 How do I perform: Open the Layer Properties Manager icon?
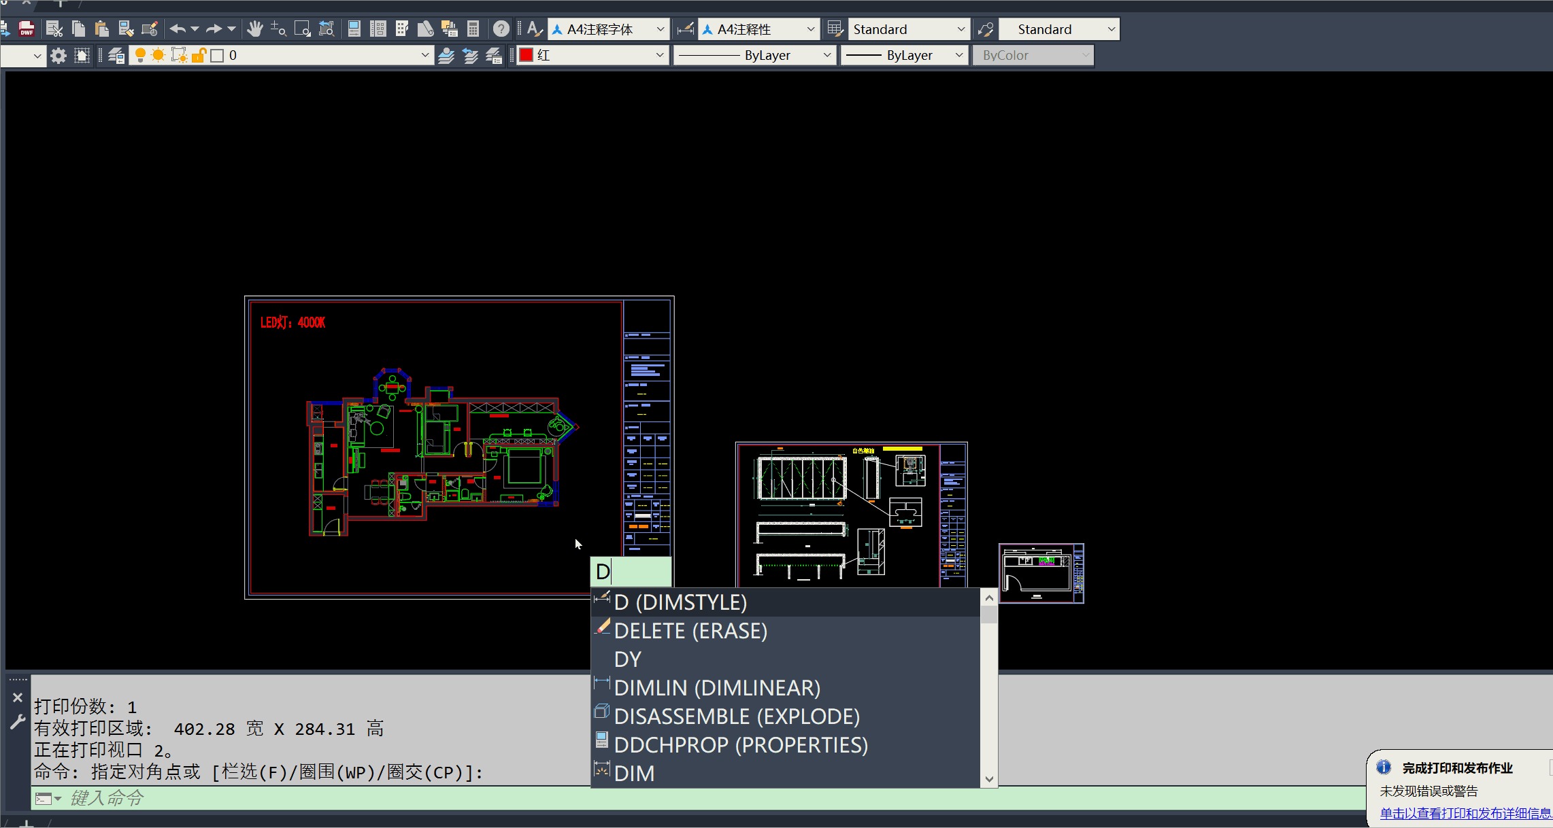pyautogui.click(x=116, y=55)
